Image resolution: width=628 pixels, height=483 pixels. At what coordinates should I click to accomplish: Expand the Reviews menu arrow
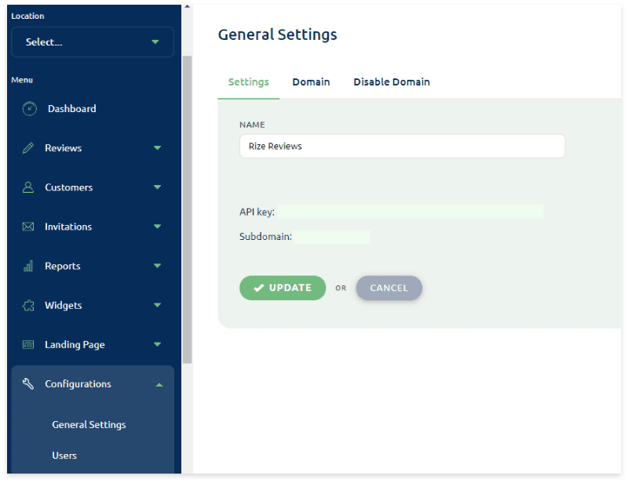point(157,148)
